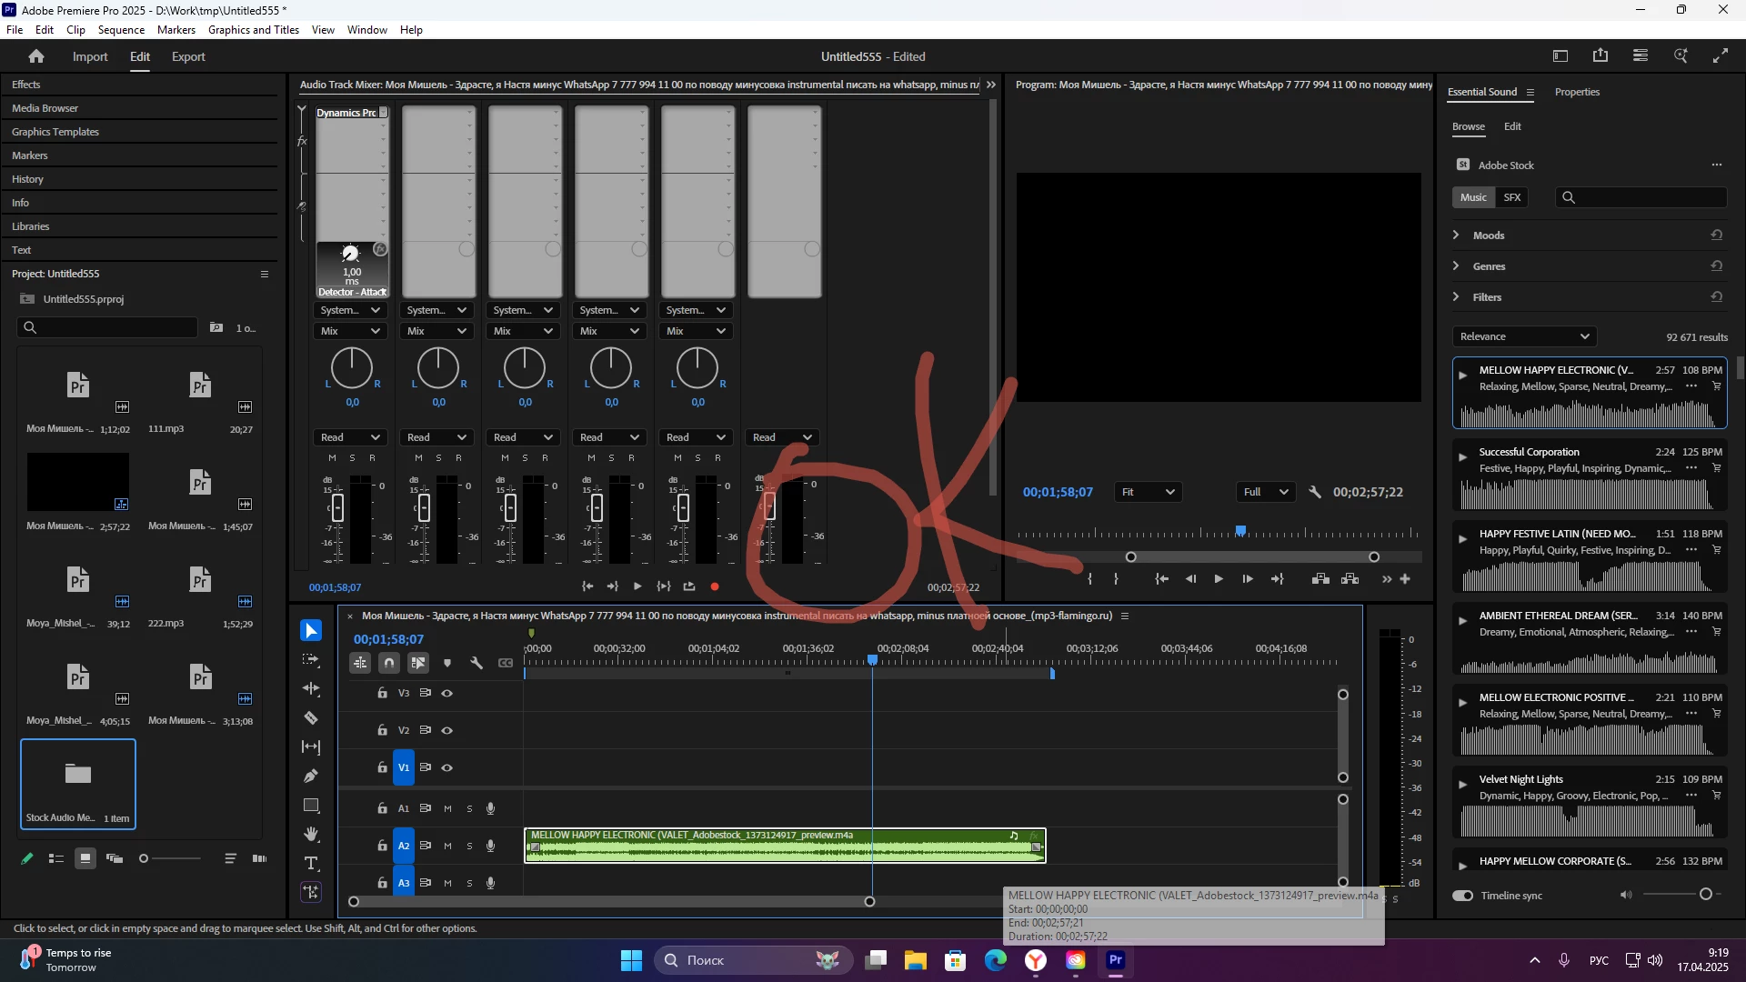
Task: Open the Export workspace
Action: click(188, 56)
